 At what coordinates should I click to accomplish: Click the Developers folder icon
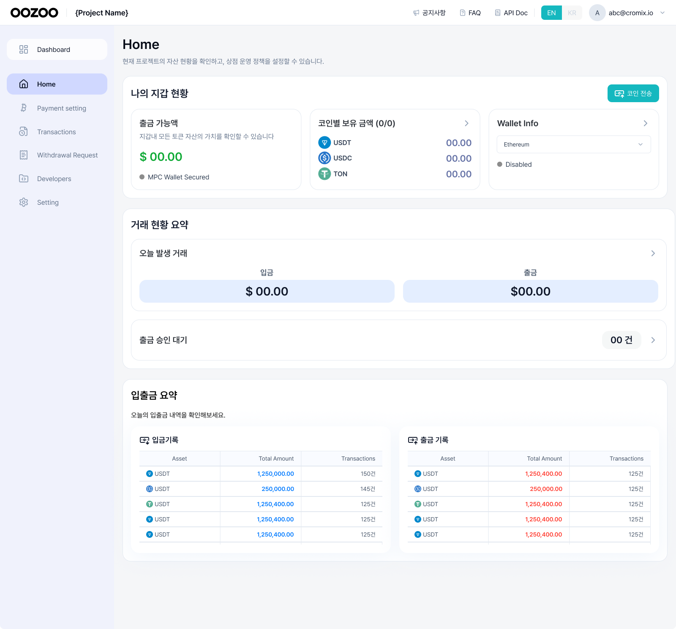[x=24, y=179]
